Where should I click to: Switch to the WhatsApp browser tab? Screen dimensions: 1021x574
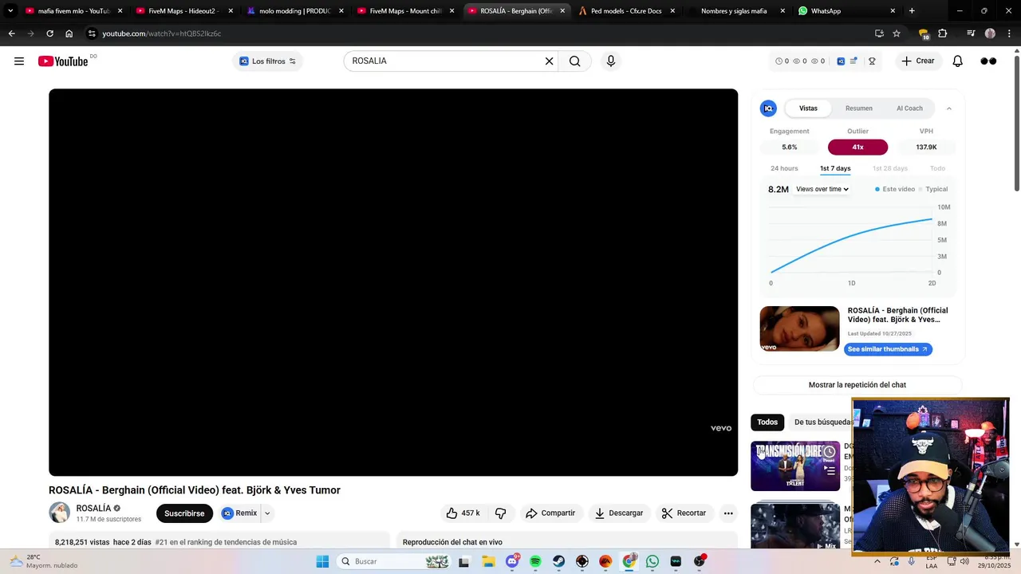(847, 11)
